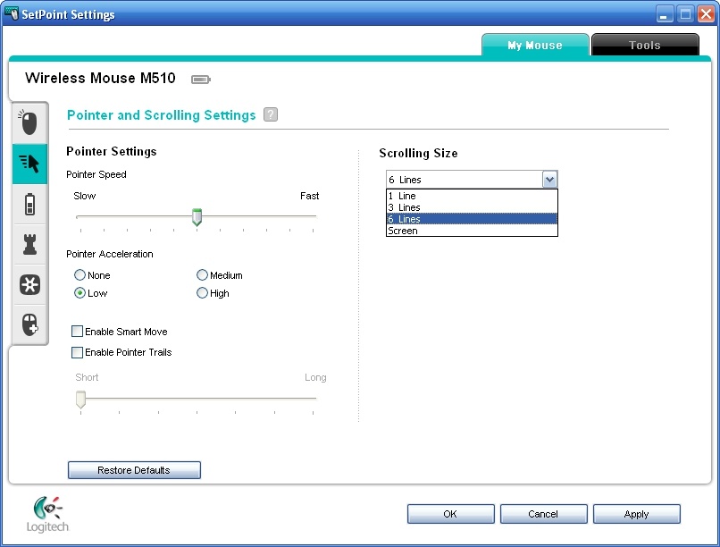The height and width of the screenshot is (547, 720).
Task: Choose Screen scrolling size
Action: pyautogui.click(x=472, y=231)
